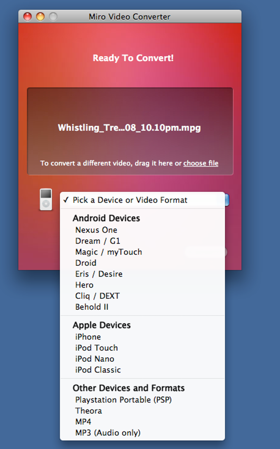Choose iPhone under Apple Devices
Image resolution: width=280 pixels, height=449 pixels.
pos(142,337)
